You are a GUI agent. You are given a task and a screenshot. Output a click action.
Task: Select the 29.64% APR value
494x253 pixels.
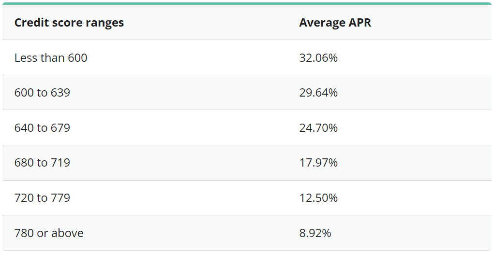click(x=318, y=93)
